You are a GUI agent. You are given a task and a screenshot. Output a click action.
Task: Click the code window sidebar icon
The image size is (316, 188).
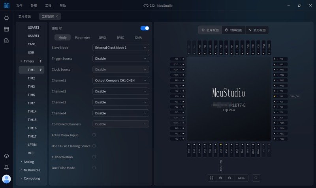tap(6, 29)
